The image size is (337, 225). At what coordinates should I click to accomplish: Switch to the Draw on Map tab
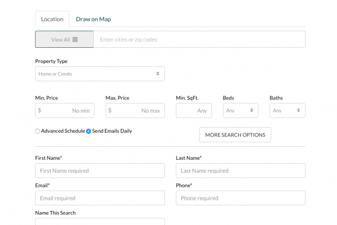point(93,19)
